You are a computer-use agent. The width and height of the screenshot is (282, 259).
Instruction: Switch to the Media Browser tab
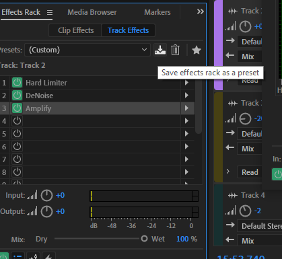point(92,12)
